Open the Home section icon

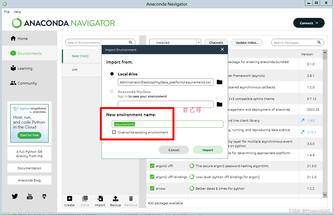13,39
